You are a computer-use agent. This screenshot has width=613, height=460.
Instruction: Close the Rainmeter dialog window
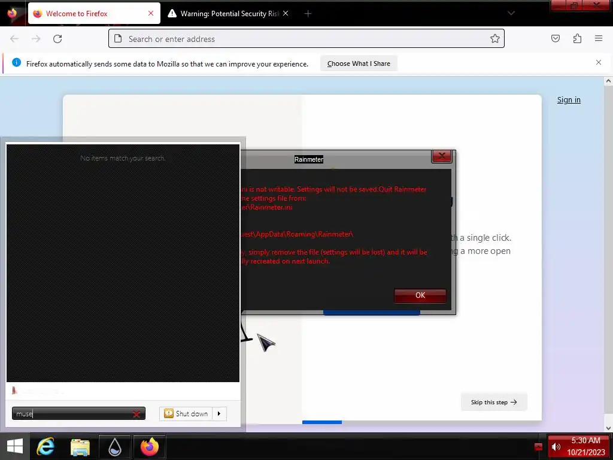pyautogui.click(x=442, y=156)
